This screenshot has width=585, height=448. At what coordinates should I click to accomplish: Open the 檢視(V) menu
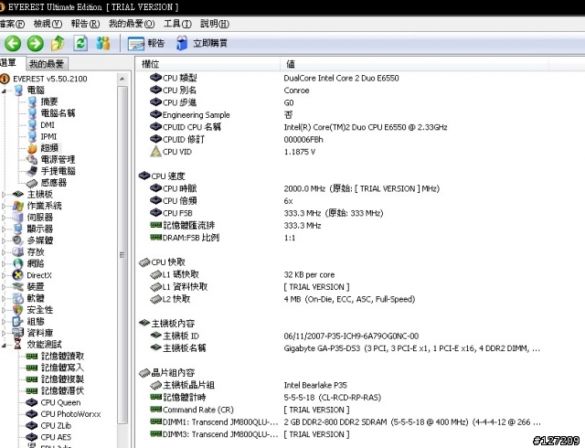coord(48,24)
